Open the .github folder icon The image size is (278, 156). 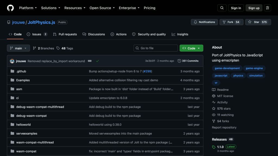(x=12, y=71)
